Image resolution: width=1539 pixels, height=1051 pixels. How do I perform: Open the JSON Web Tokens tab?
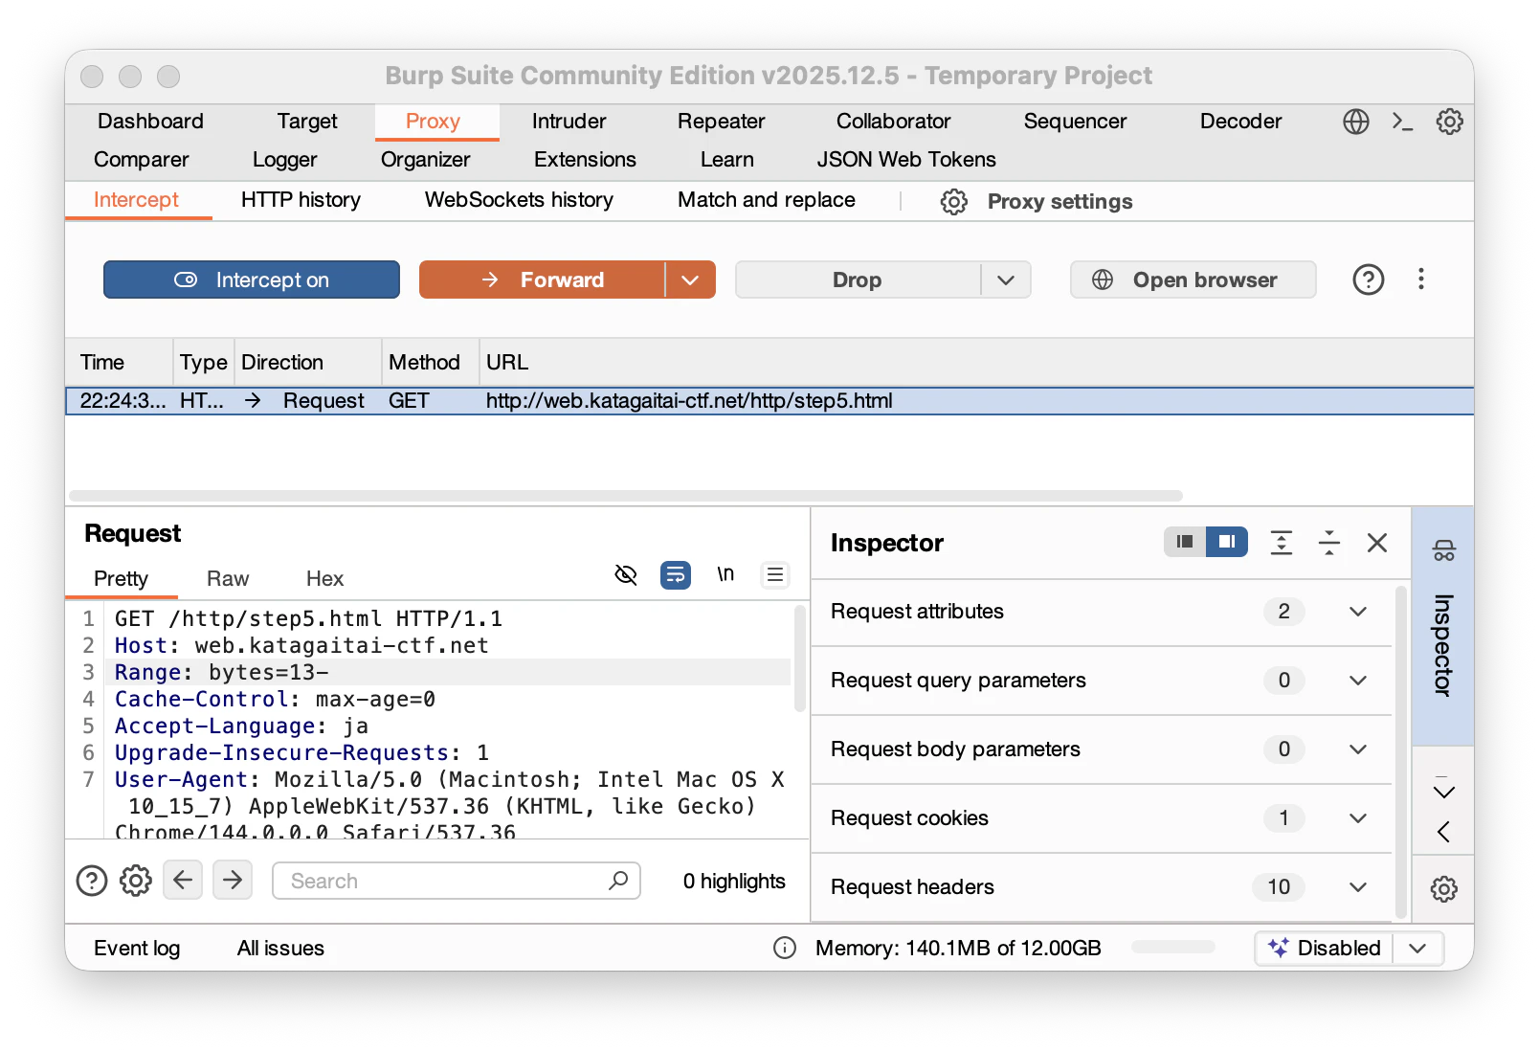[906, 160]
